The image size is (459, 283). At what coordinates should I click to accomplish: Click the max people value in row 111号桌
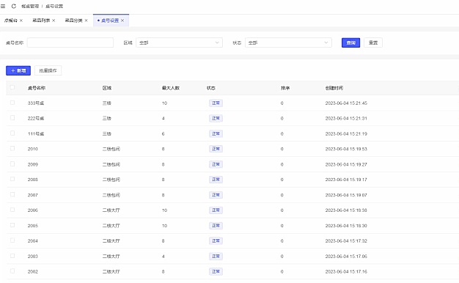pos(163,133)
